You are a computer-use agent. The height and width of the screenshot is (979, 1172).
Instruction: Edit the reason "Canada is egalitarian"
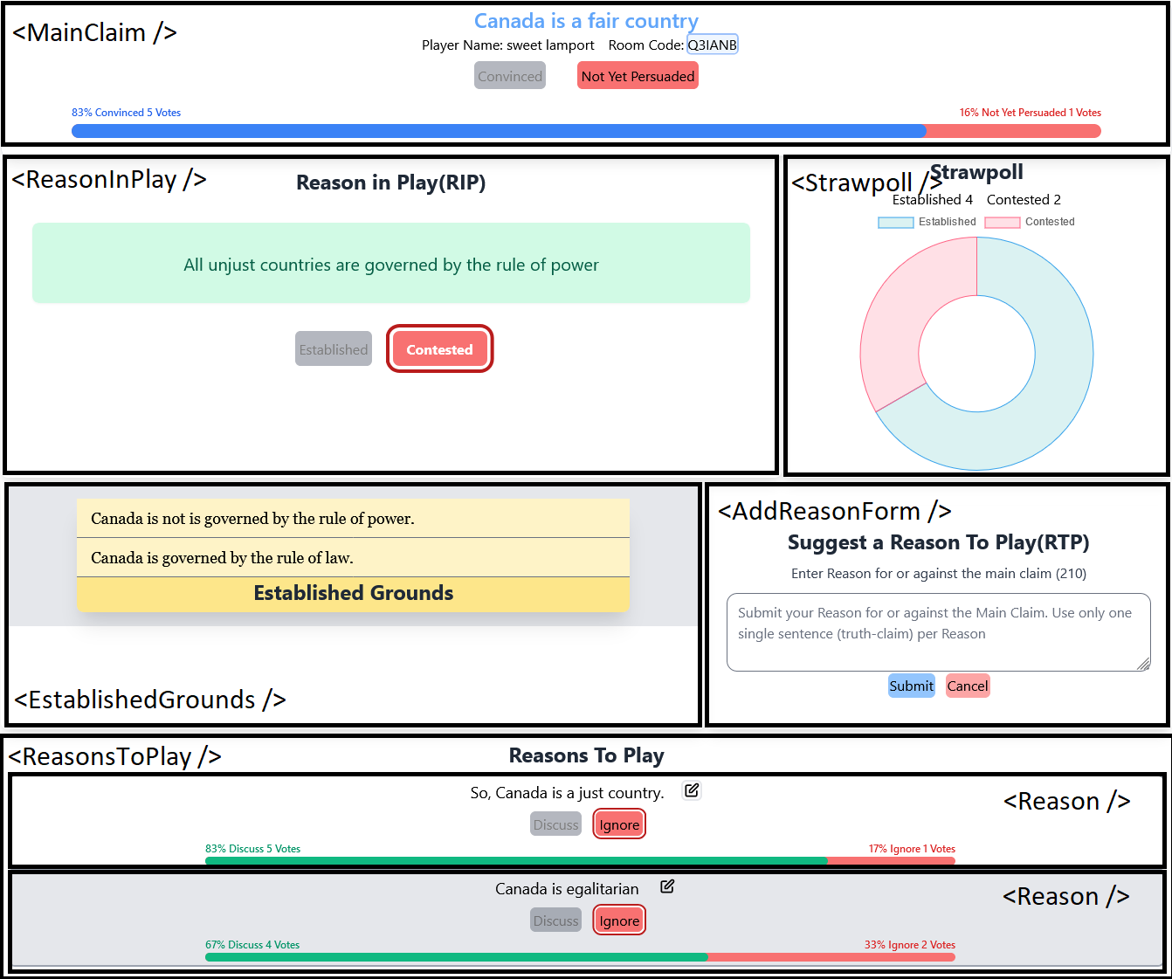click(x=666, y=886)
